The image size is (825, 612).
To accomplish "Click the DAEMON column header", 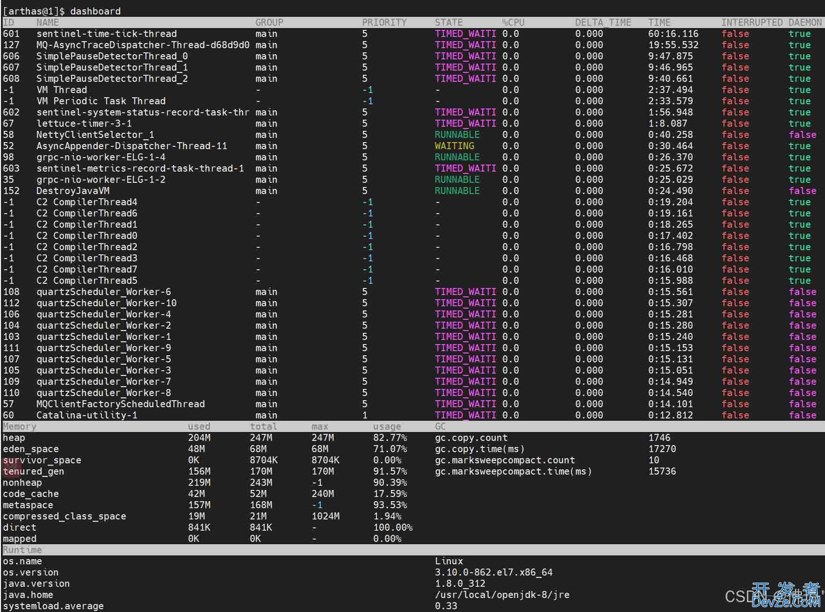I will 805,22.
